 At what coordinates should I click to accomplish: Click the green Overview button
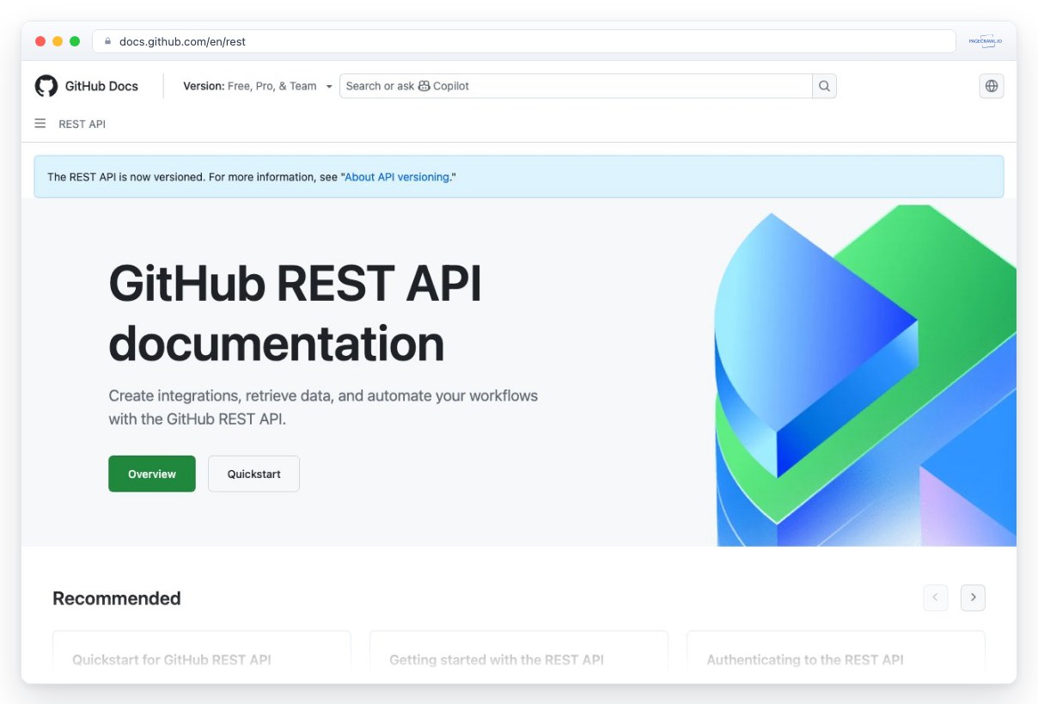tap(152, 474)
